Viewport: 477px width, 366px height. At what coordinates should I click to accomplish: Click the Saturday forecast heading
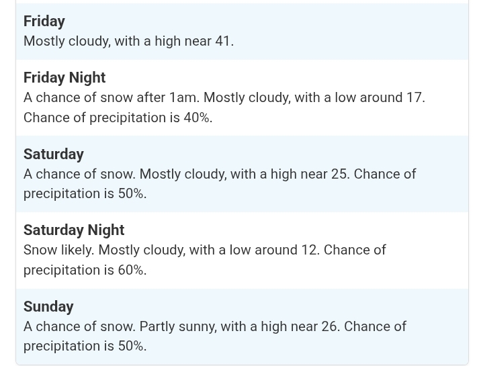pyautogui.click(x=54, y=154)
